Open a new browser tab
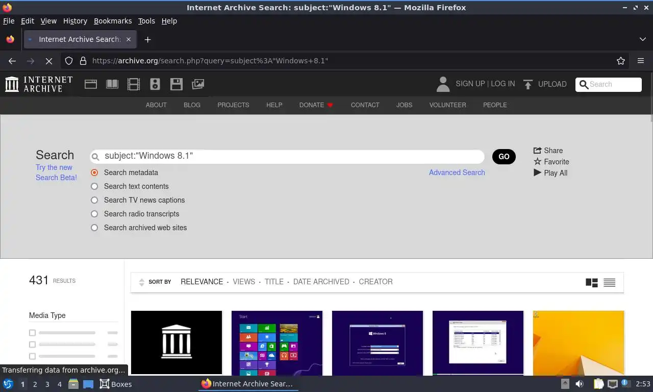653x392 pixels. pos(147,39)
